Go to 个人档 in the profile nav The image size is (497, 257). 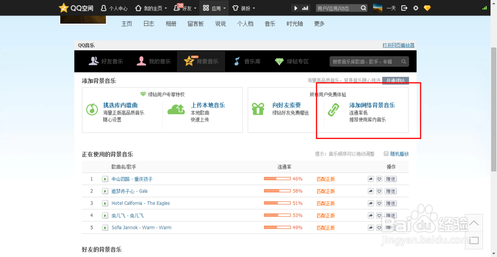(x=245, y=24)
